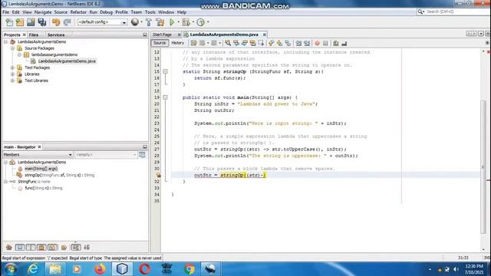Click the Uncomment editor toolbar icon
This screenshot has width=491, height=276.
coord(344,43)
